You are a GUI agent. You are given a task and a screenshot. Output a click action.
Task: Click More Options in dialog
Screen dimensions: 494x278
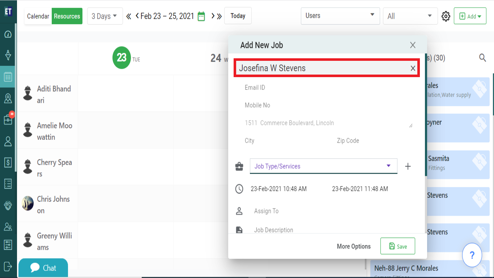pos(354,247)
